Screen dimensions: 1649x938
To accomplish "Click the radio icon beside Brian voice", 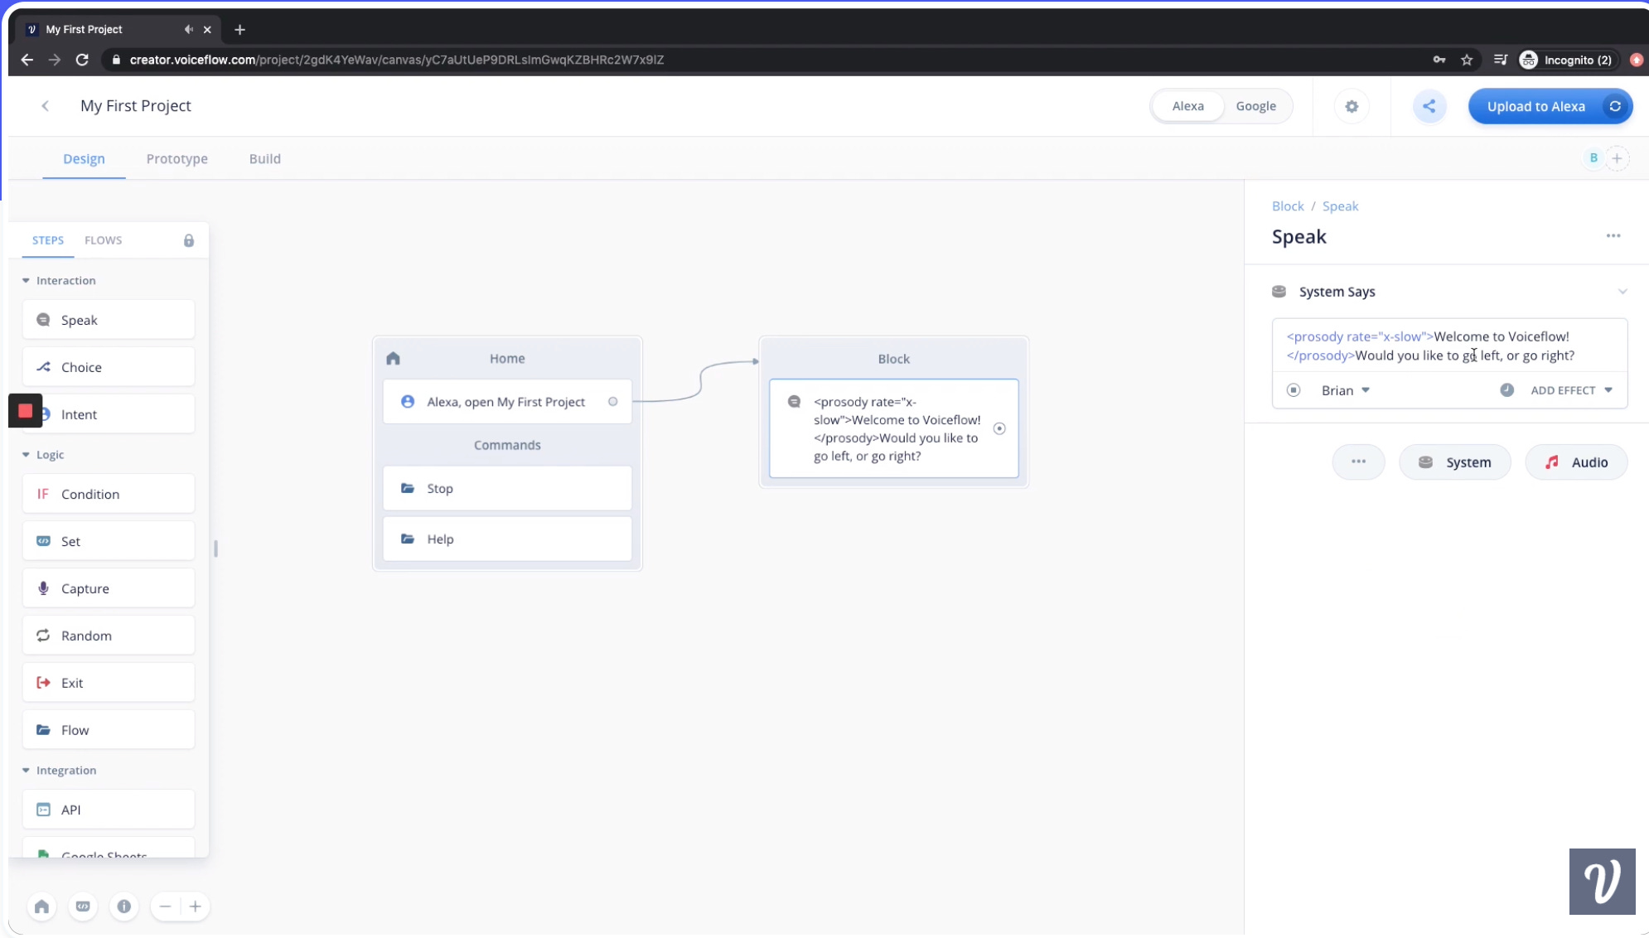I will click(x=1294, y=390).
